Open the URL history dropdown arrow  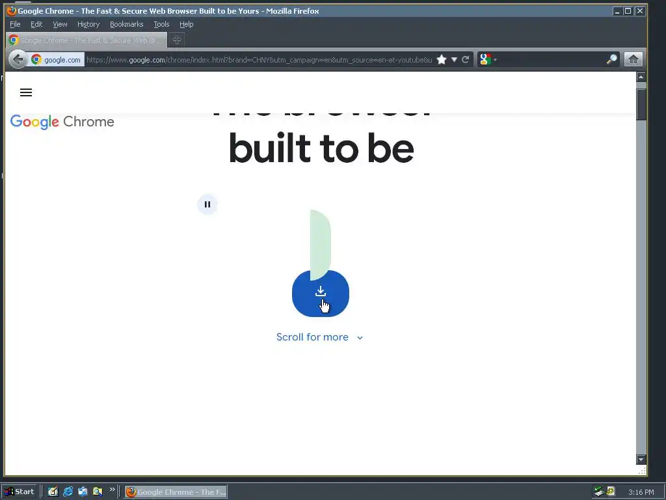pyautogui.click(x=454, y=59)
